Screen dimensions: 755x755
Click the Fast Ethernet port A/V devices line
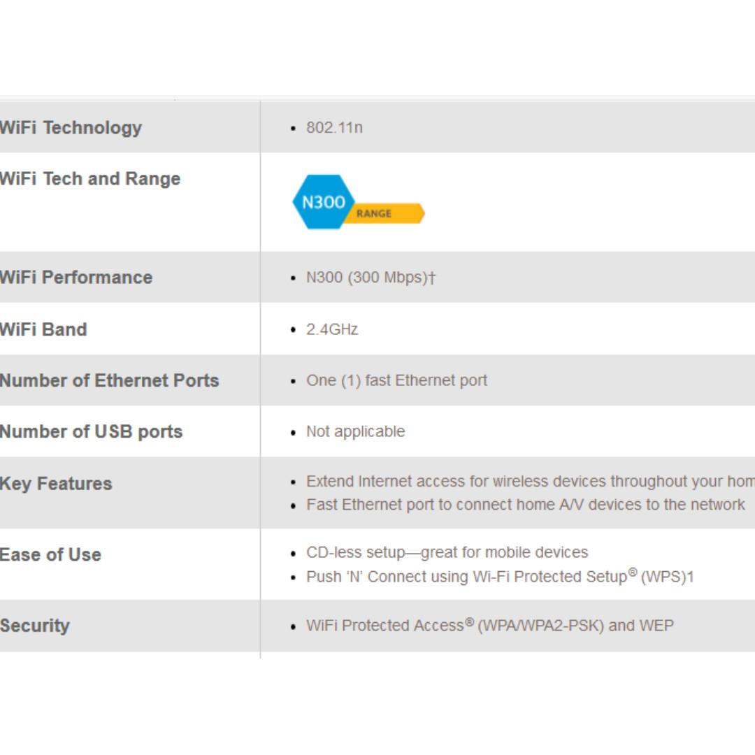click(x=525, y=505)
